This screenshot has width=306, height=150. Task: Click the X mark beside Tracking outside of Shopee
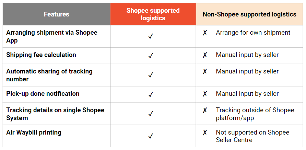pos(205,111)
